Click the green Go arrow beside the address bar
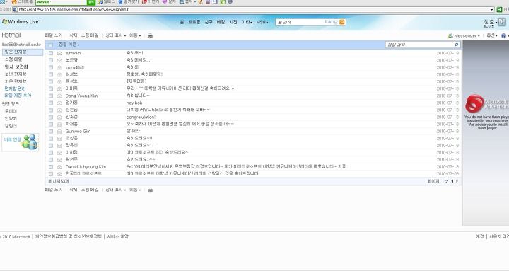The height and width of the screenshot is (271, 509). point(499,10)
